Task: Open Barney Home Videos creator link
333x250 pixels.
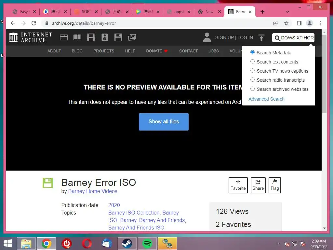Action: point(93,191)
